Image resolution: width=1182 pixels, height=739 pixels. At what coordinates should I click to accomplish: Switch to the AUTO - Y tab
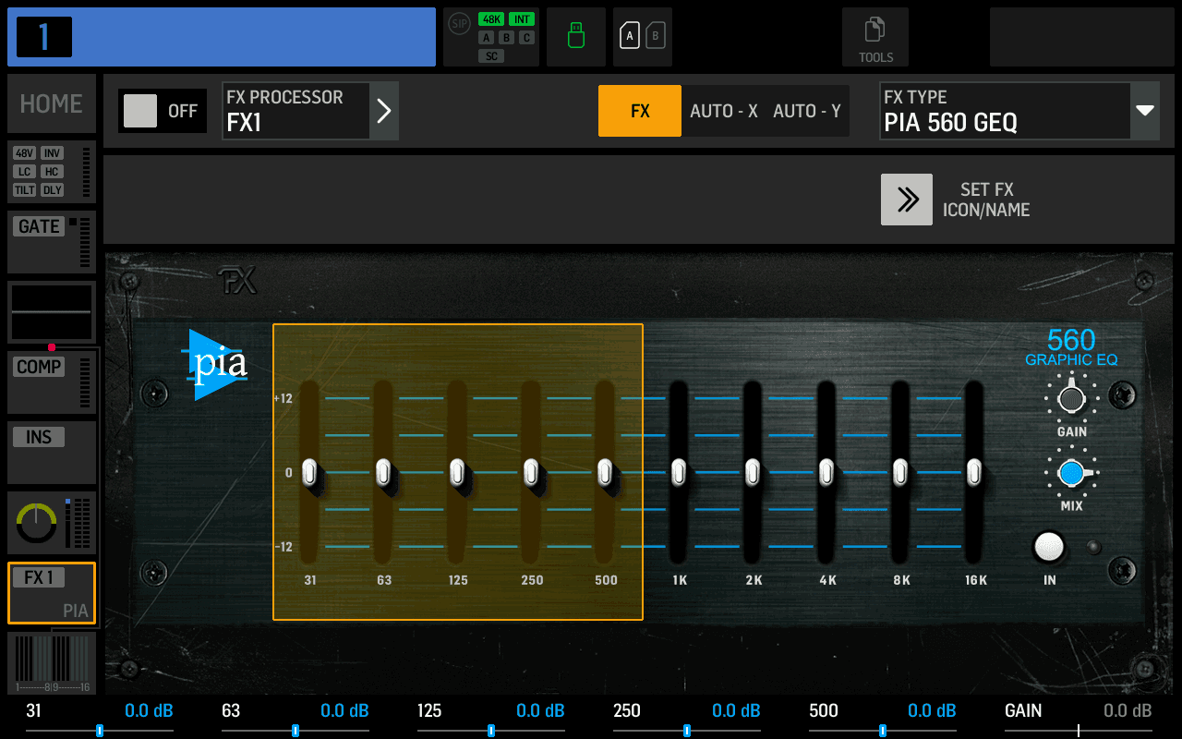[807, 111]
